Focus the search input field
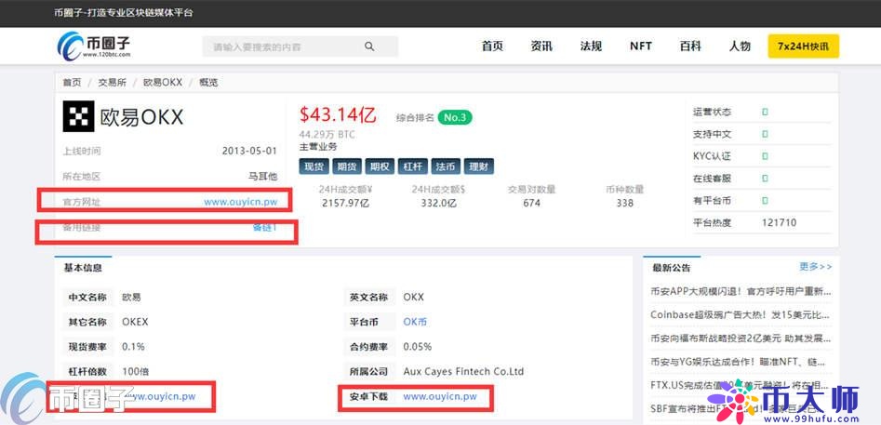The width and height of the screenshot is (881, 425). (x=300, y=46)
